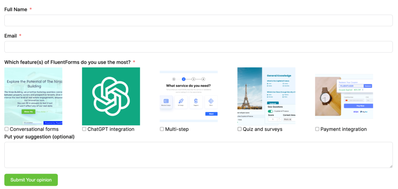
Task: Click the FluentForms features question text
Action: click(68, 62)
